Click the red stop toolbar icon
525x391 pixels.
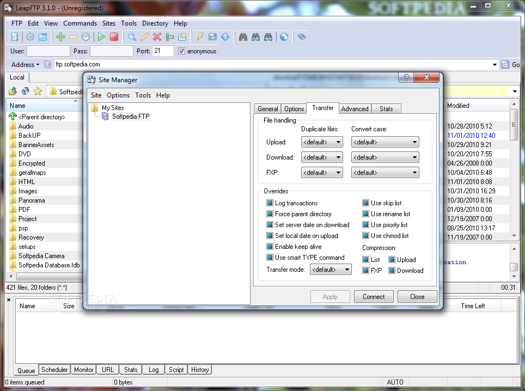(114, 37)
